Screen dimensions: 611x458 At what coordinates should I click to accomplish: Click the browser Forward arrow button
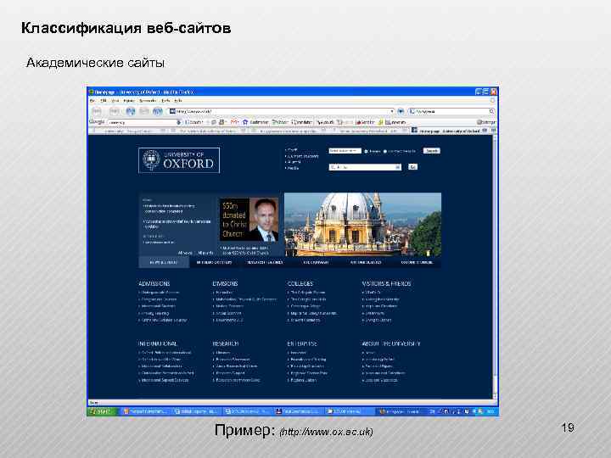click(115, 111)
